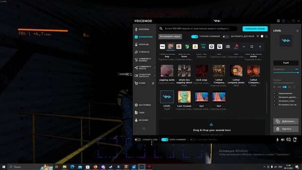Play the Last rizzmas sound

(185, 97)
